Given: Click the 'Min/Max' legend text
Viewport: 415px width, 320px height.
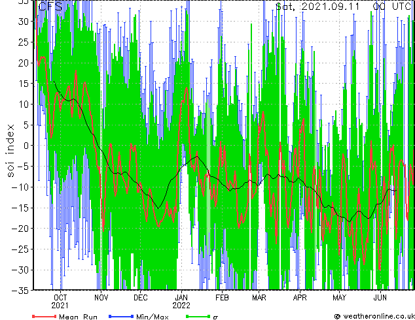Looking at the screenshot, I should [x=152, y=317].
